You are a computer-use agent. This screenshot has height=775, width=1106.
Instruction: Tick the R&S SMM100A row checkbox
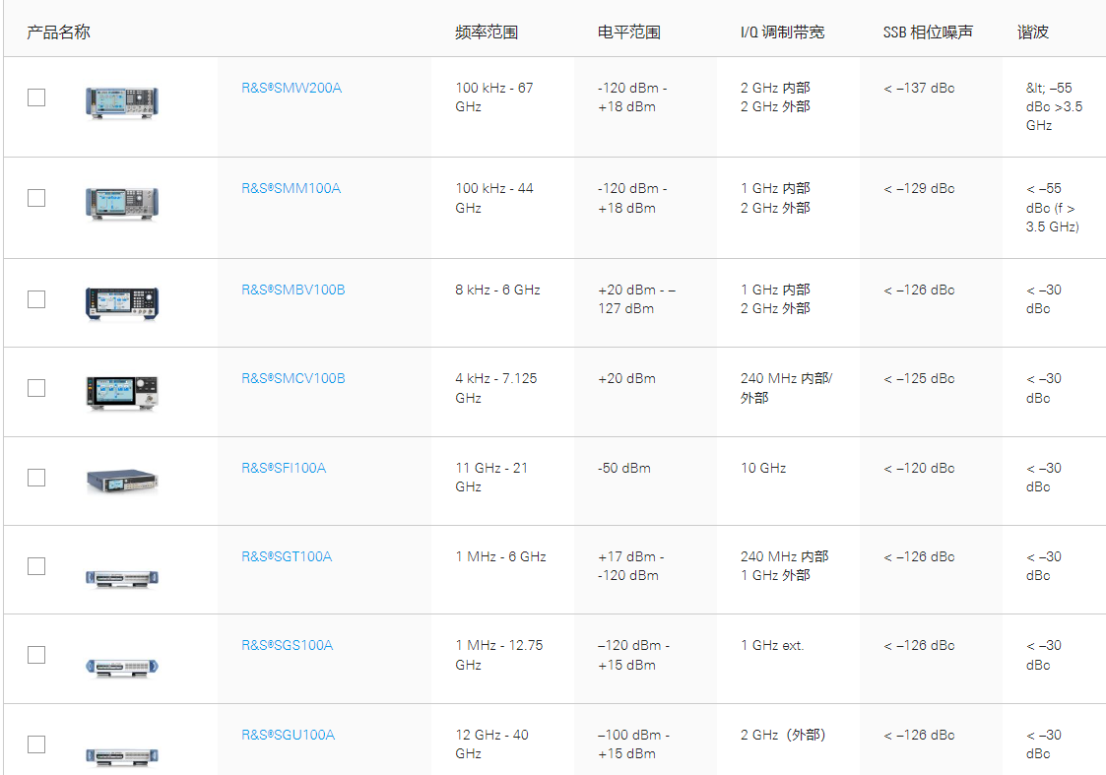point(36,198)
